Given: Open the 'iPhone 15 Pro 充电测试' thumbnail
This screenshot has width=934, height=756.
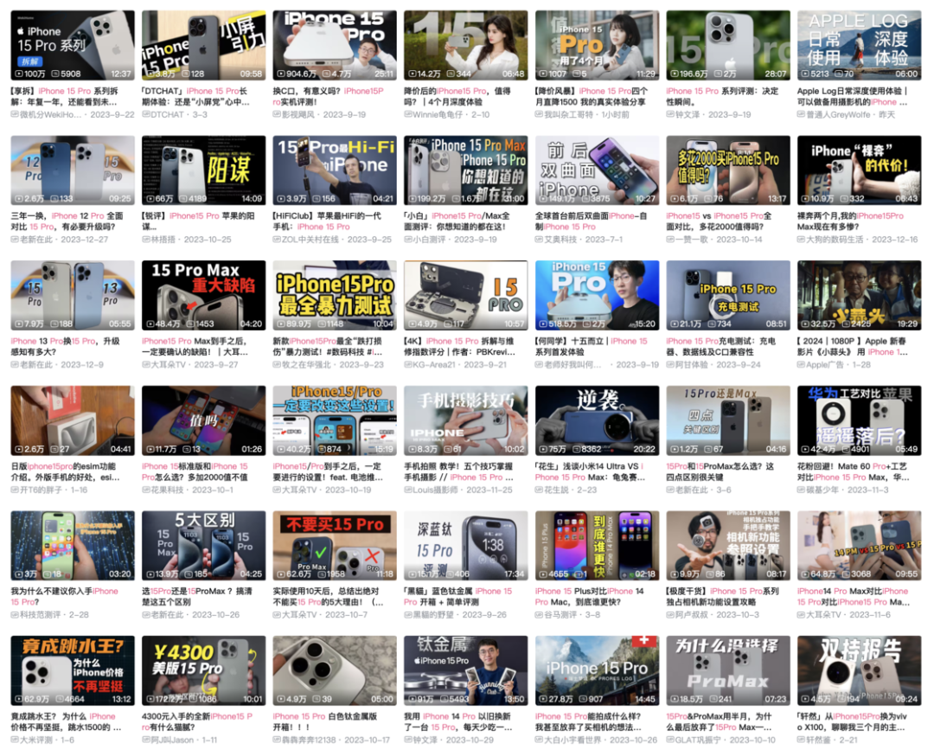Looking at the screenshot, I should (728, 296).
